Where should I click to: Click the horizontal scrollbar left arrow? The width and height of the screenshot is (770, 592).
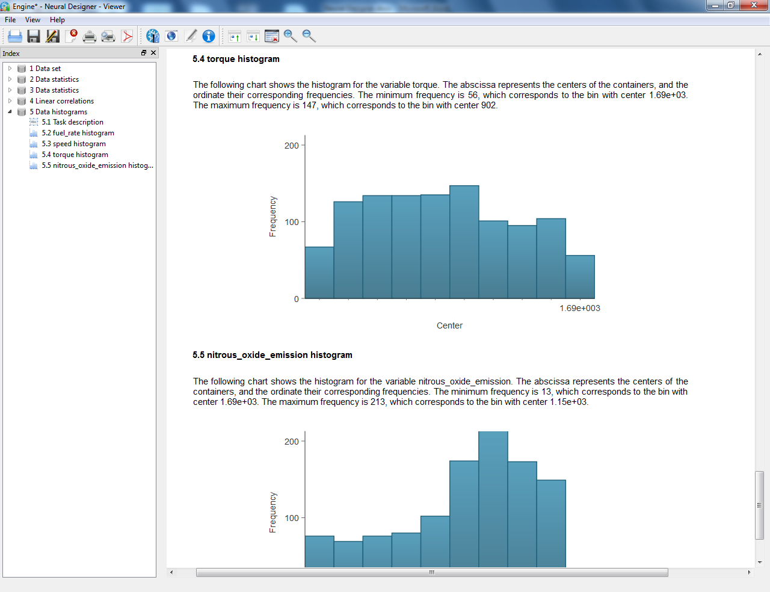pos(171,572)
